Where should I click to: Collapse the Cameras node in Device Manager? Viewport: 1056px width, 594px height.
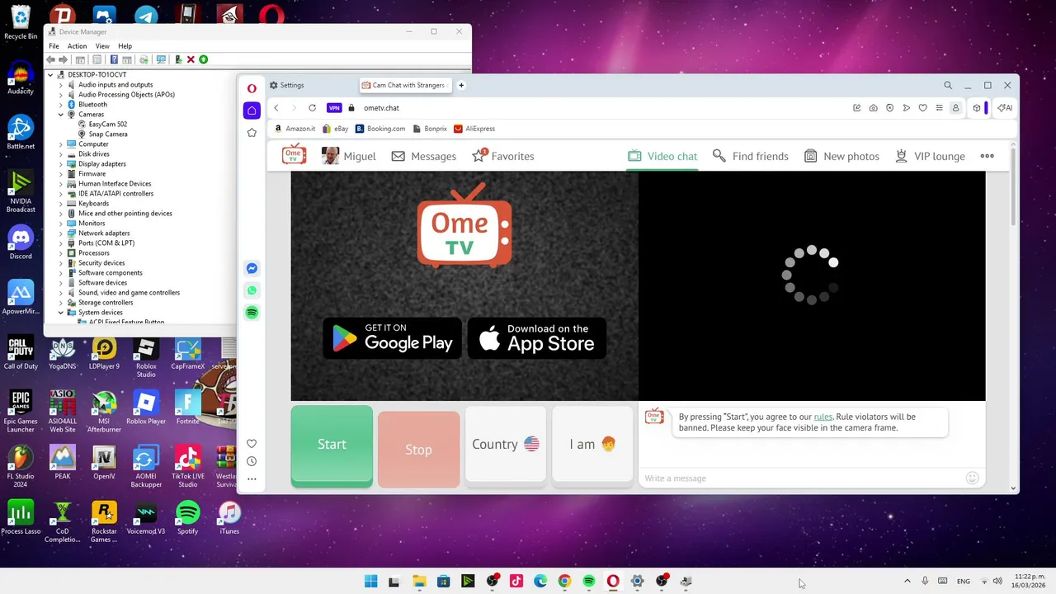pos(61,114)
